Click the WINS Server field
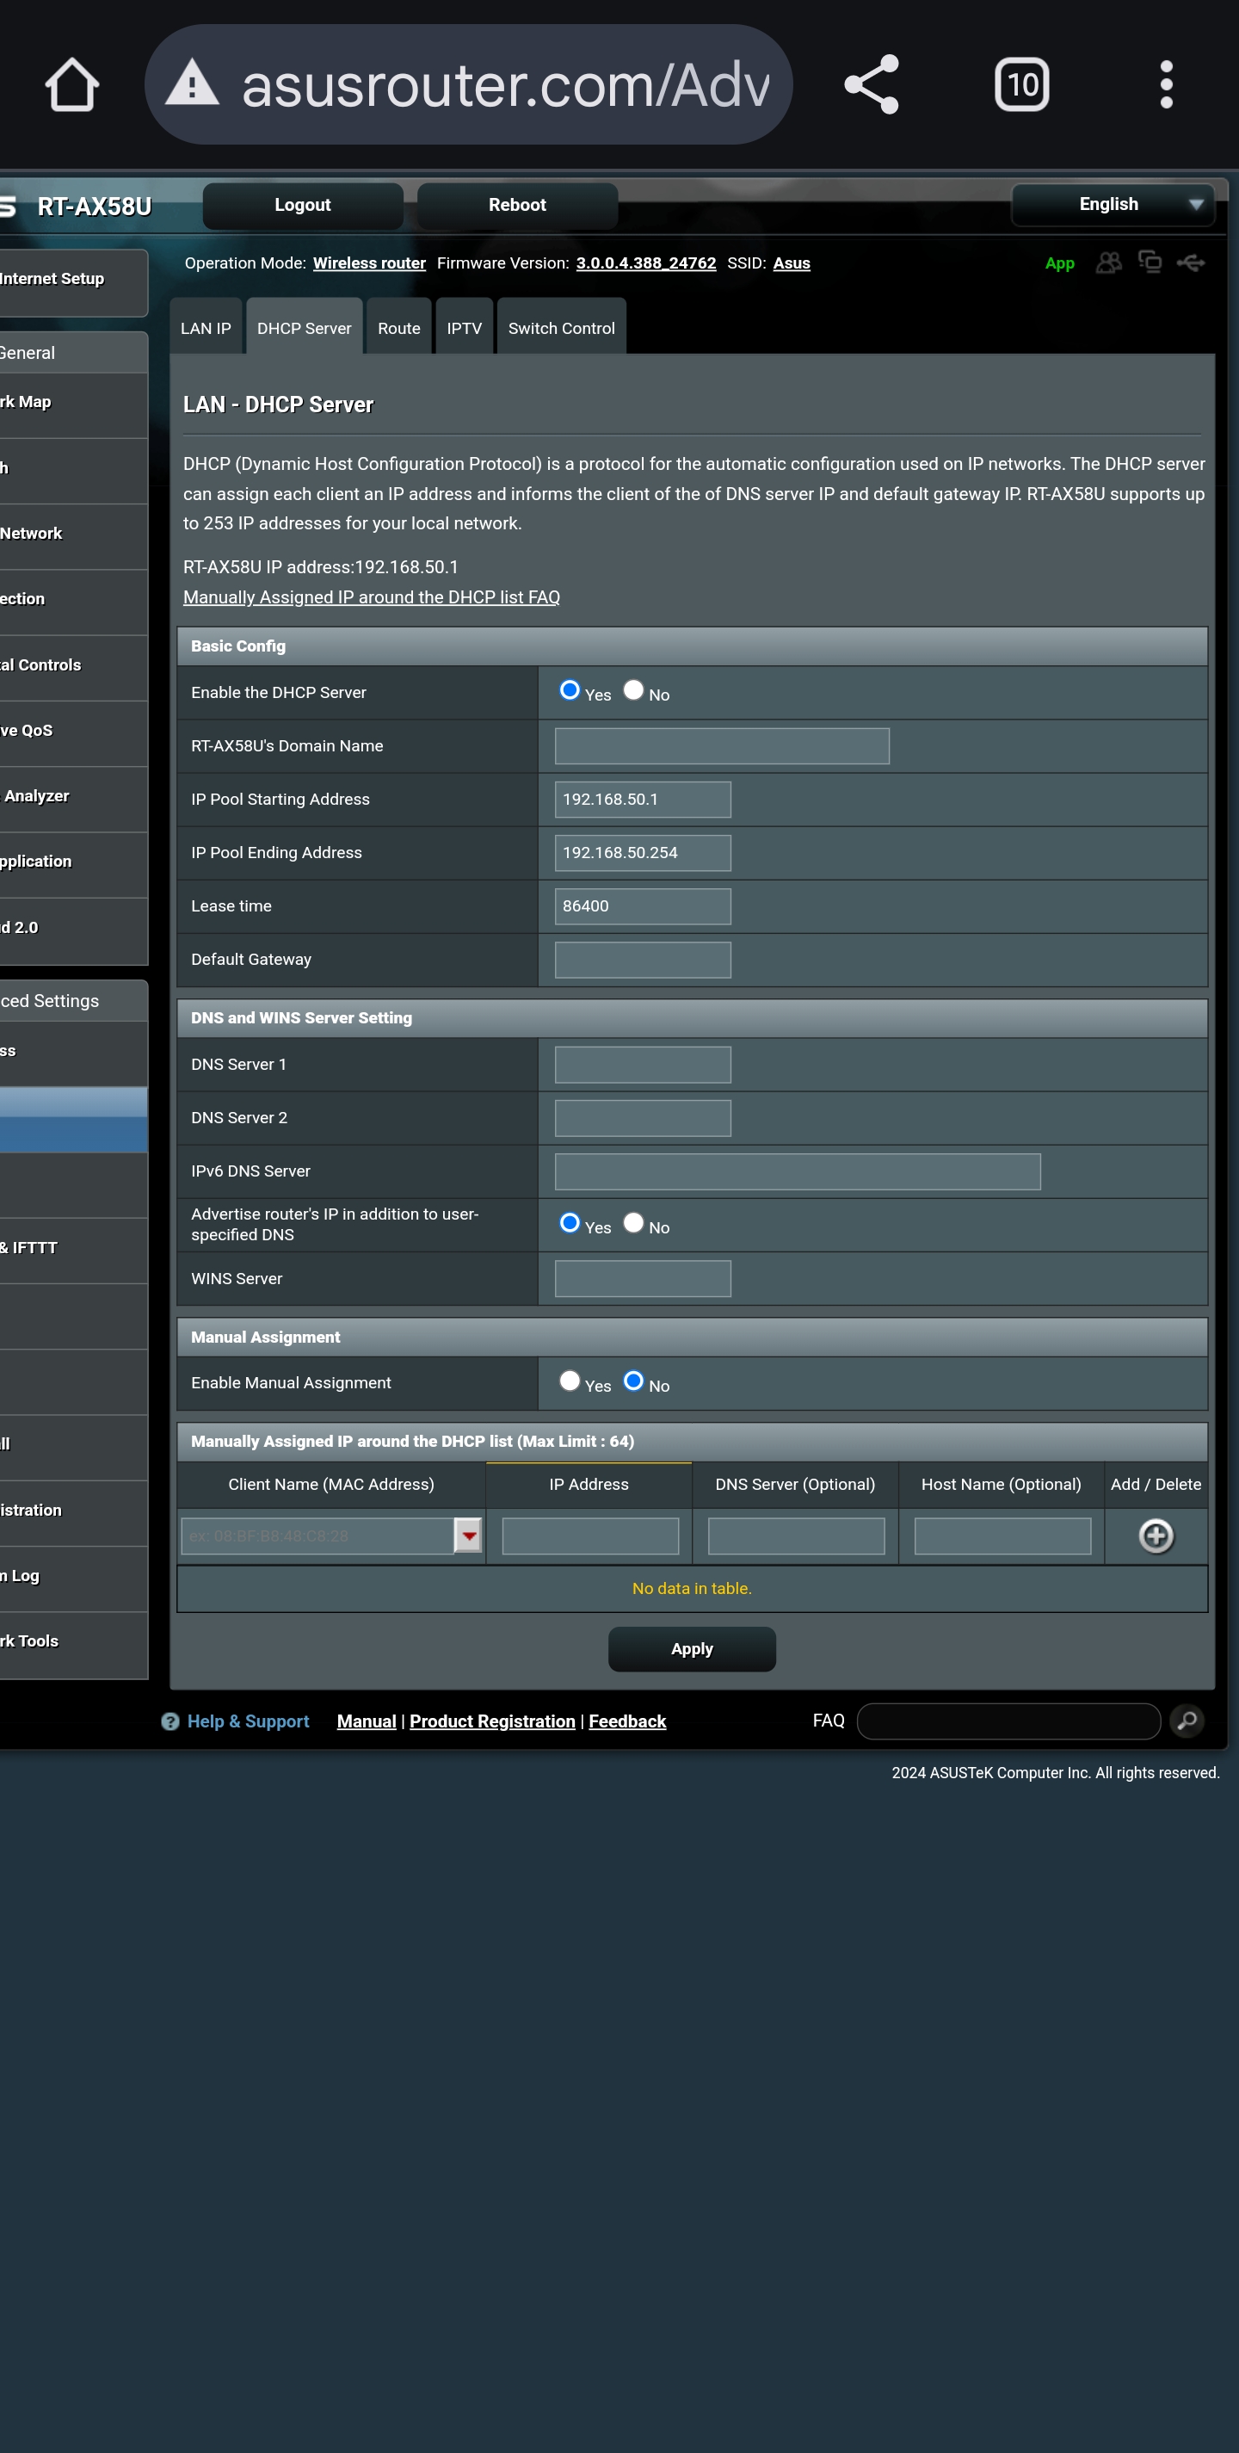 pos(643,1278)
